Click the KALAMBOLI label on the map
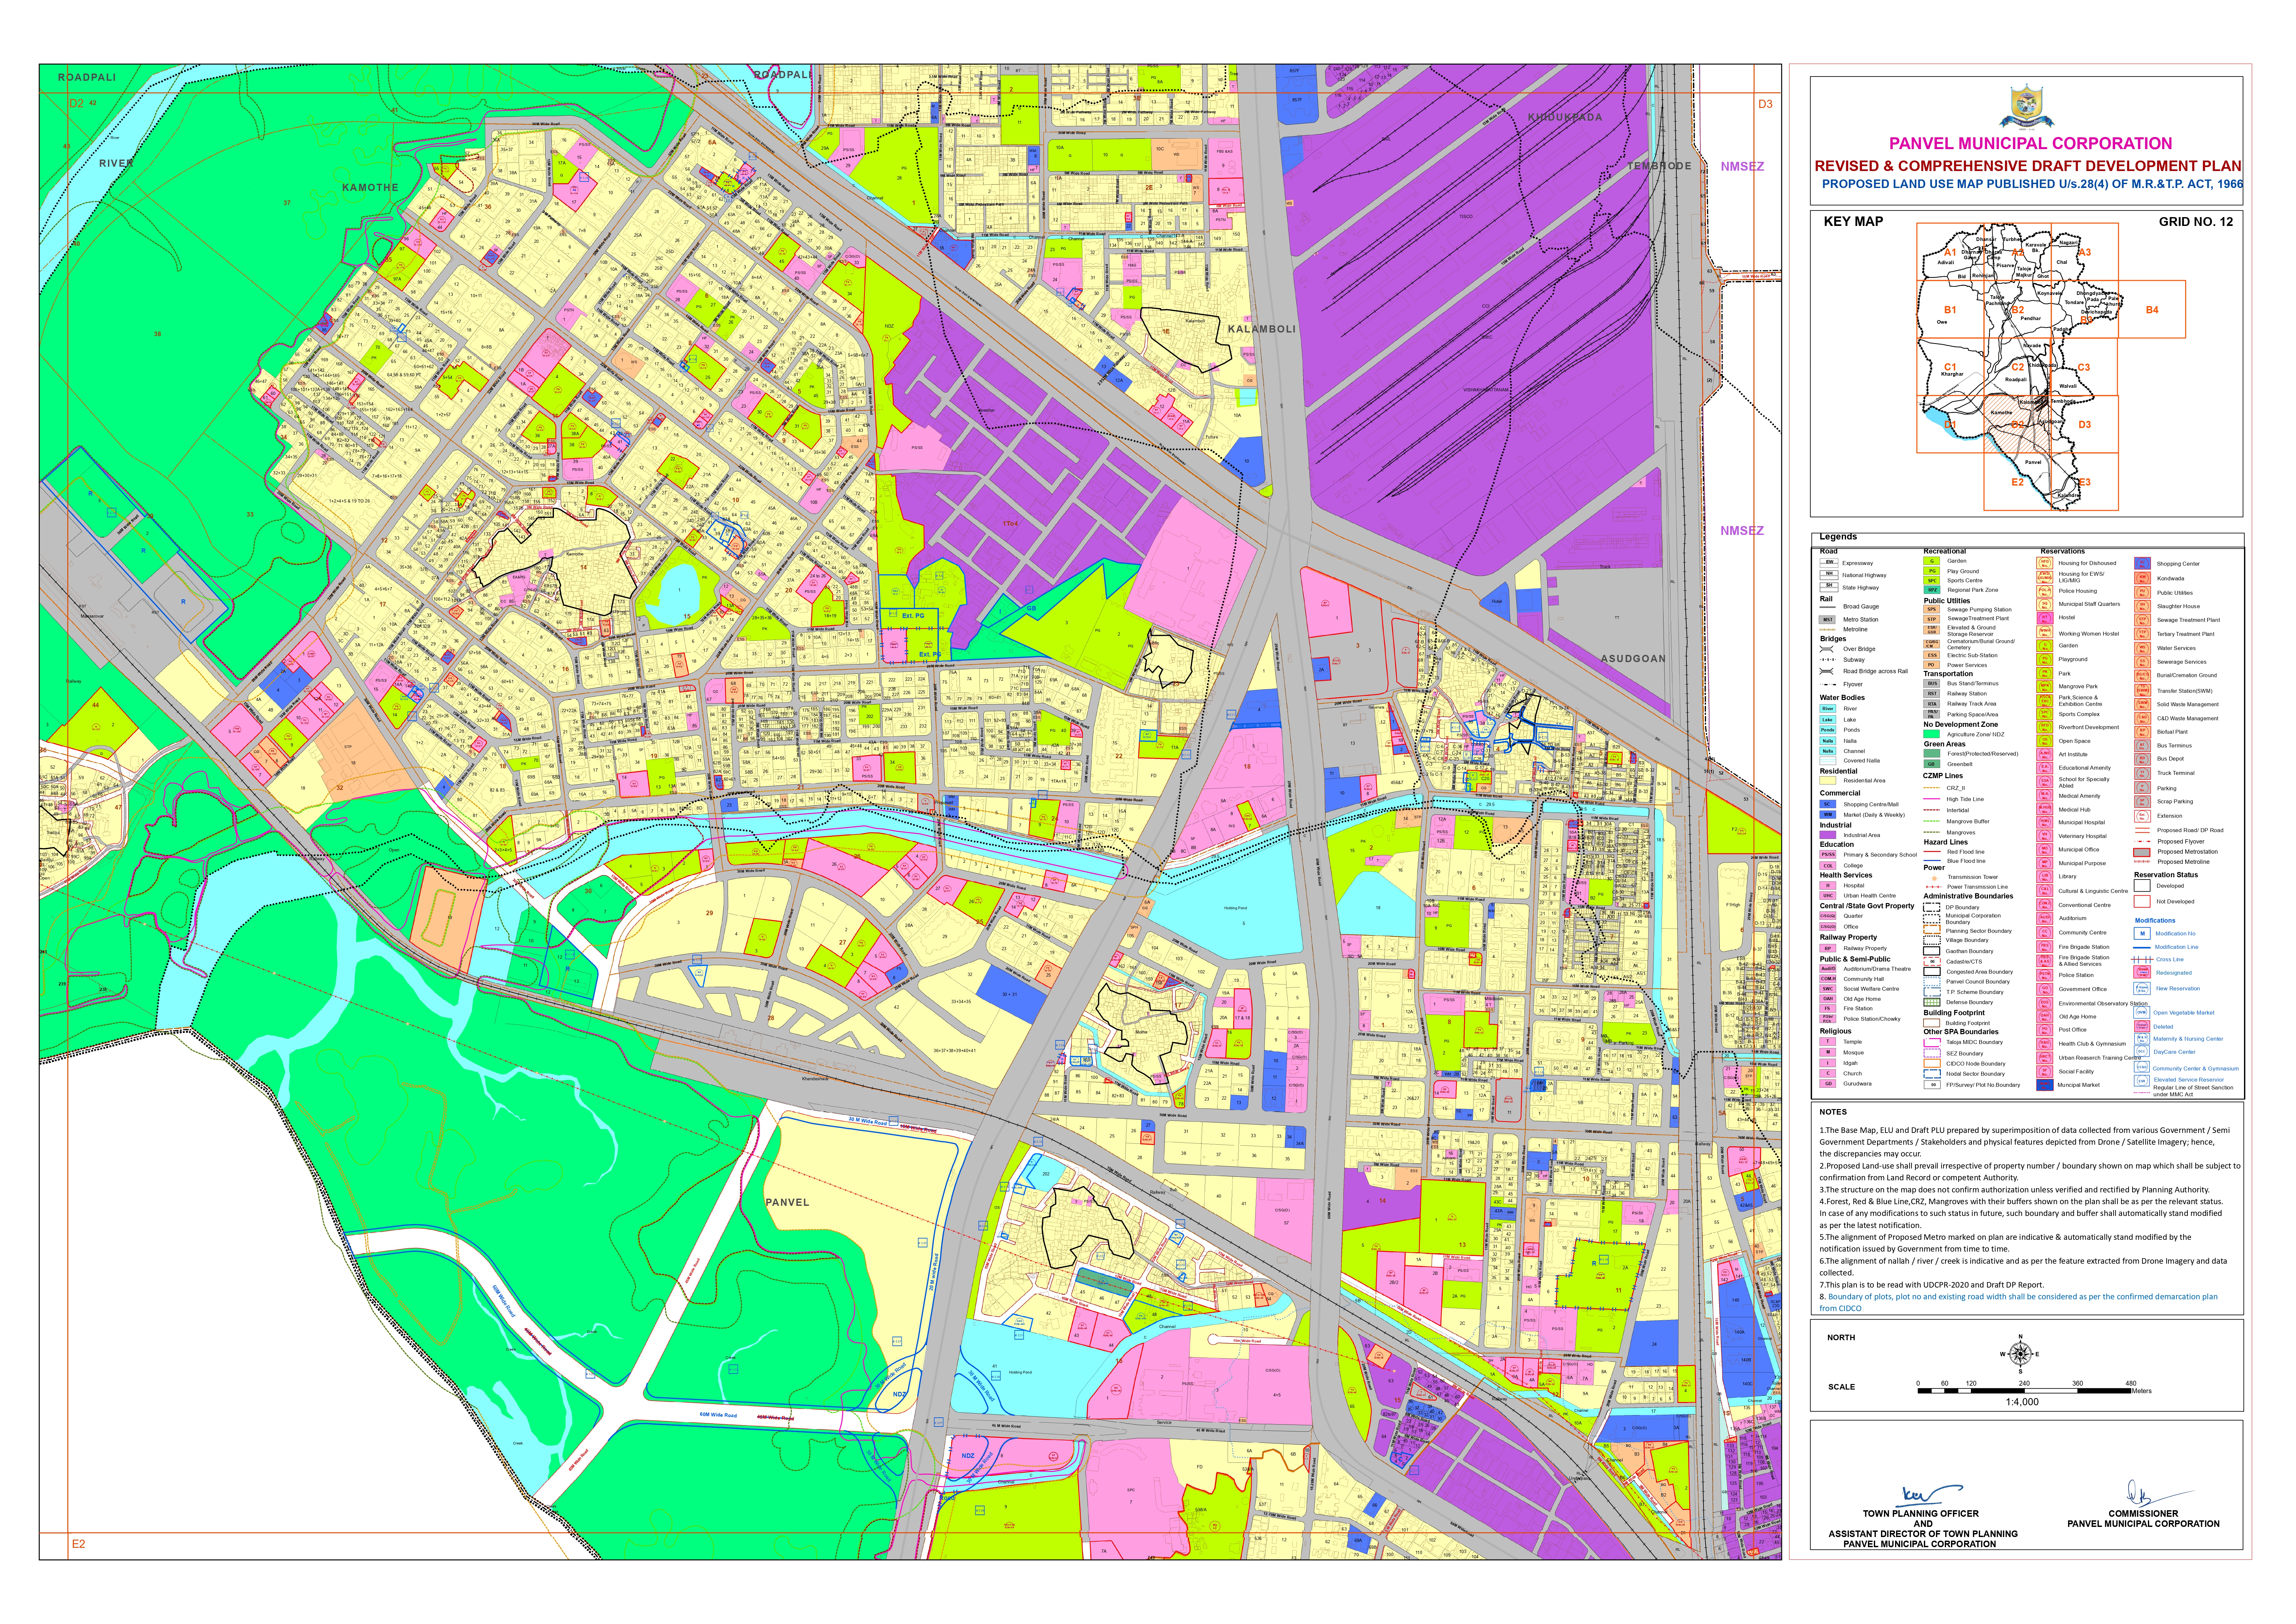2296x1624 pixels. (x=1262, y=329)
